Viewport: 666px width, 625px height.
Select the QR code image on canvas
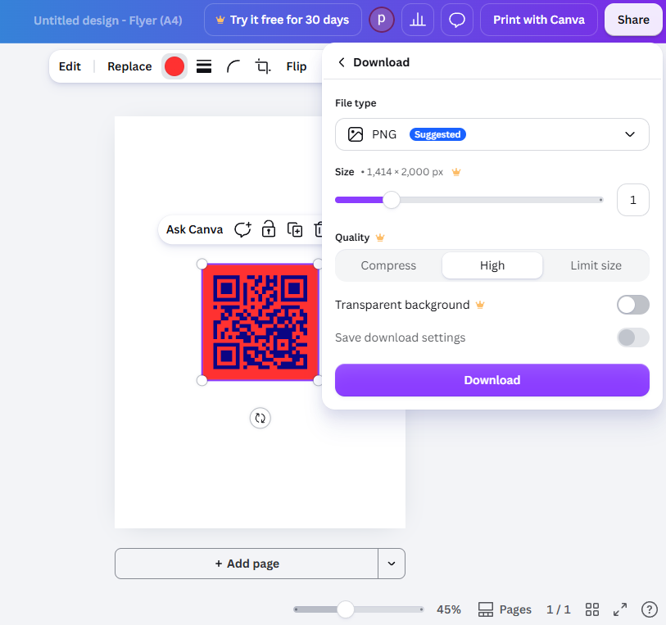[260, 322]
